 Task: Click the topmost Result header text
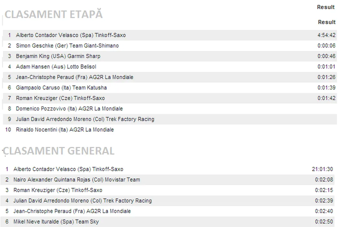tap(325, 7)
